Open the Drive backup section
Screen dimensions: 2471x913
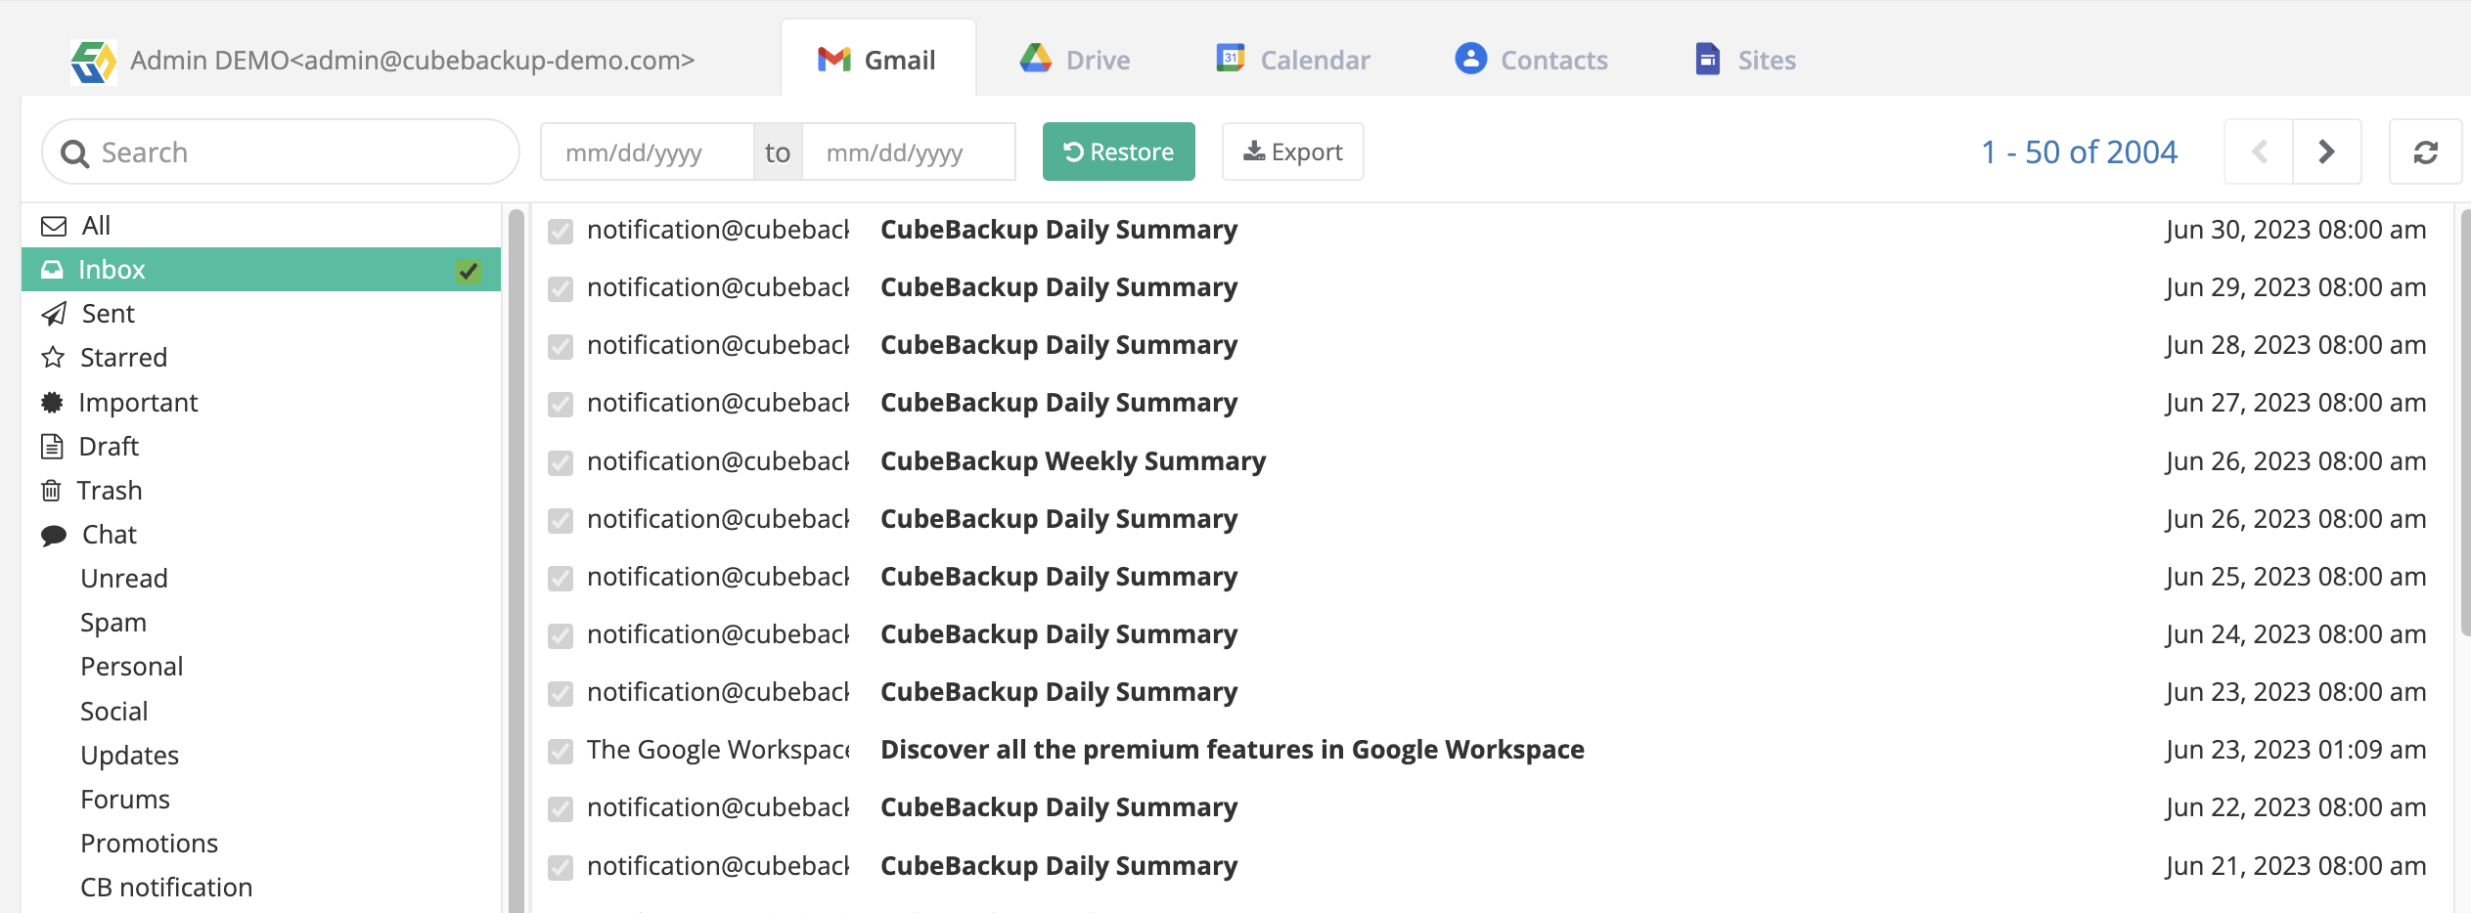point(1037,59)
